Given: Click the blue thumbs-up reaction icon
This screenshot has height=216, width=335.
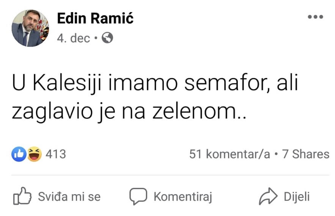Looking at the screenshot, I should point(19,154).
